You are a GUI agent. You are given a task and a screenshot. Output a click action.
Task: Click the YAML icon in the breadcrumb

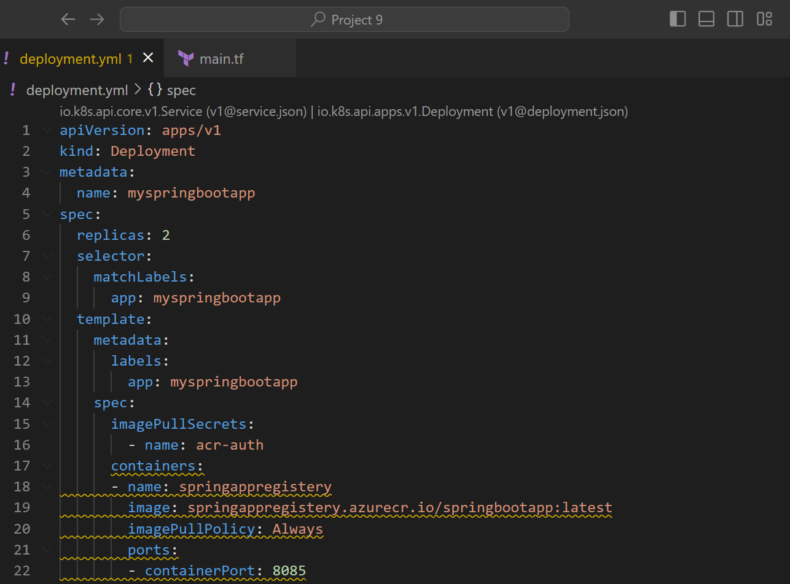[13, 90]
